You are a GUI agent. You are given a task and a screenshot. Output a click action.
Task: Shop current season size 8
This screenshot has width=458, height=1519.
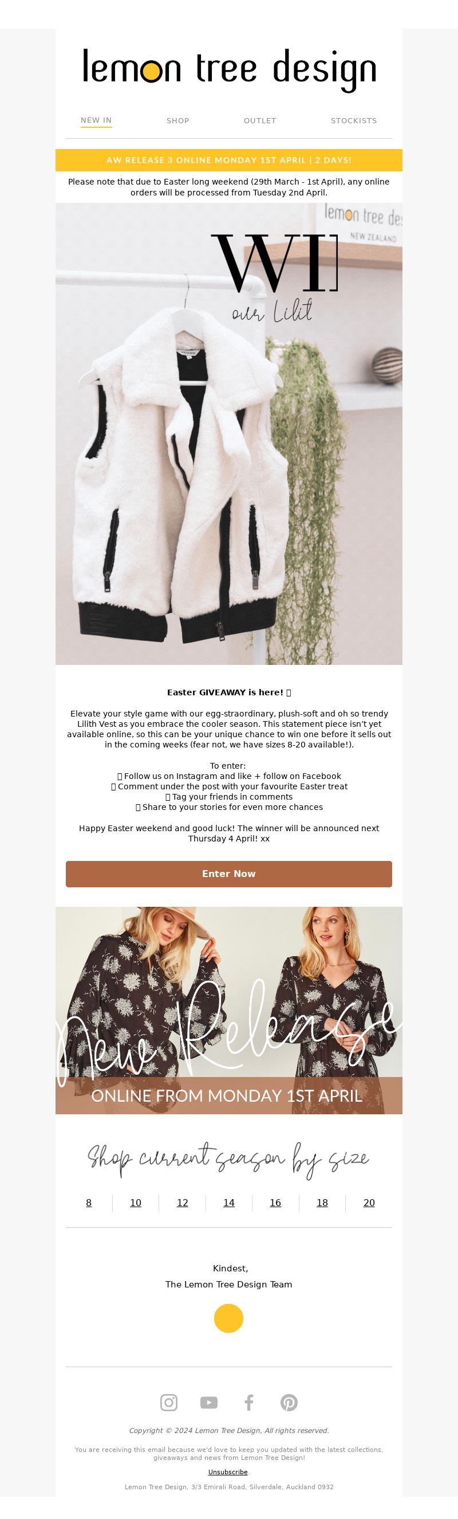click(x=89, y=1203)
